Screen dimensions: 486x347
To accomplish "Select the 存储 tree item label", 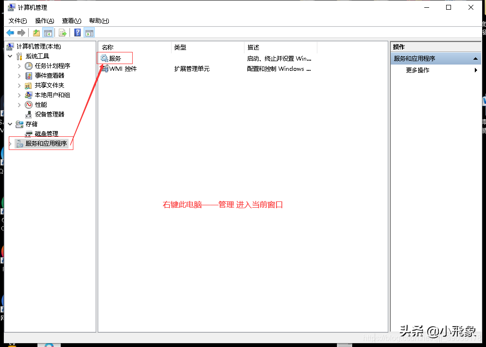I will click(32, 124).
